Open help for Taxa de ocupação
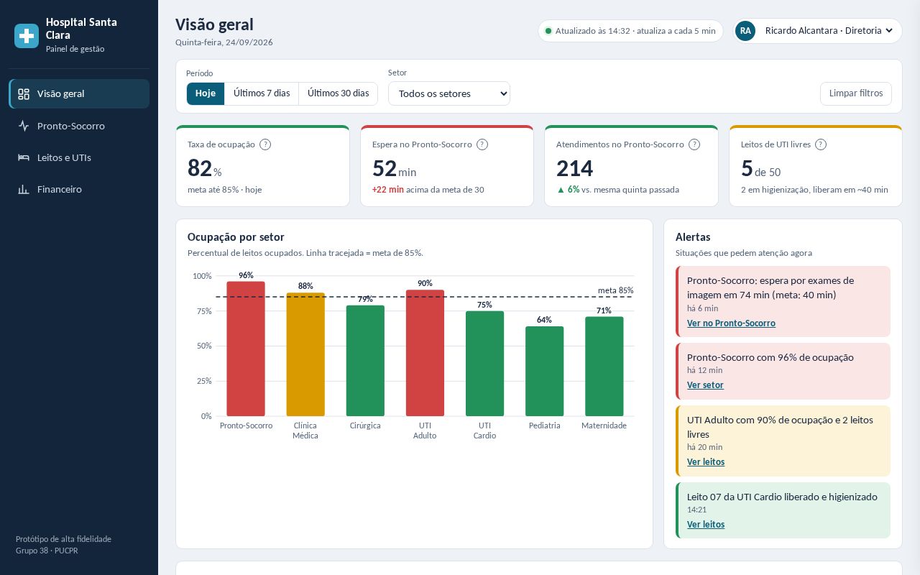Viewport: 920px width, 575px height. coord(265,144)
